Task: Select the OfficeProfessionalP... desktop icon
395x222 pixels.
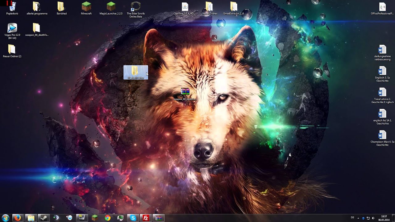Action: pos(382,8)
